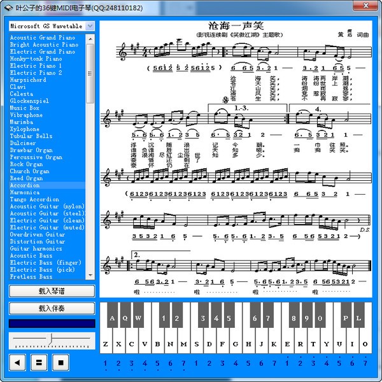Open the Microsoft GS Wavetable device dropdown
Viewport: 382px width, 382px height.
[90, 26]
